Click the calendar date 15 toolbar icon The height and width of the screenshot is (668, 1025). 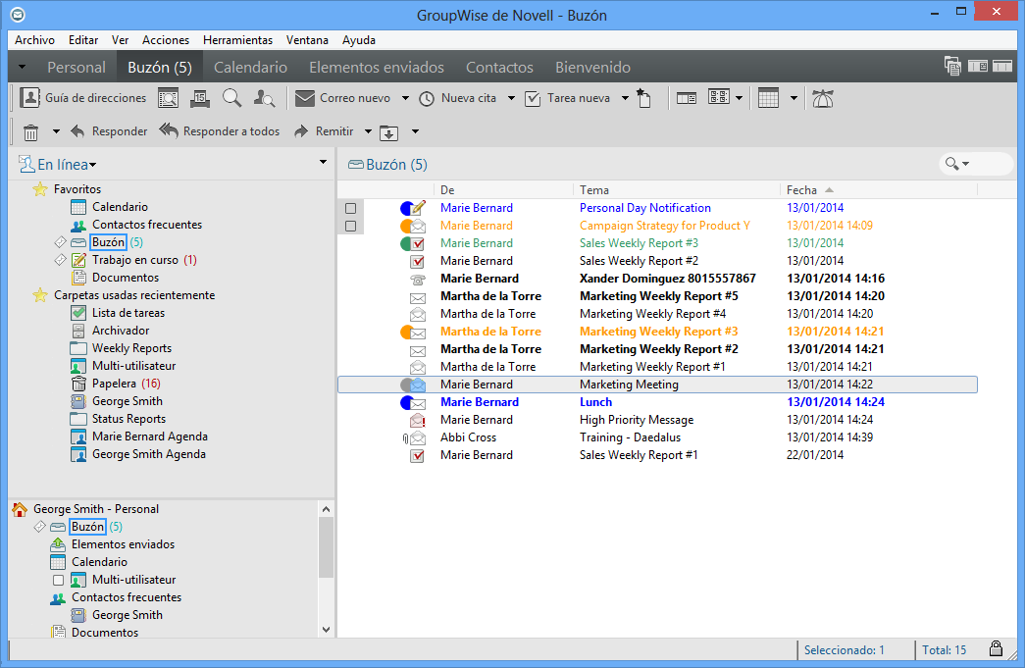200,99
